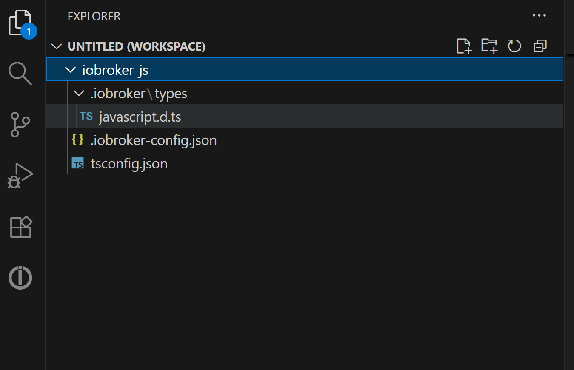Click the New File icon in Explorer

tap(464, 46)
